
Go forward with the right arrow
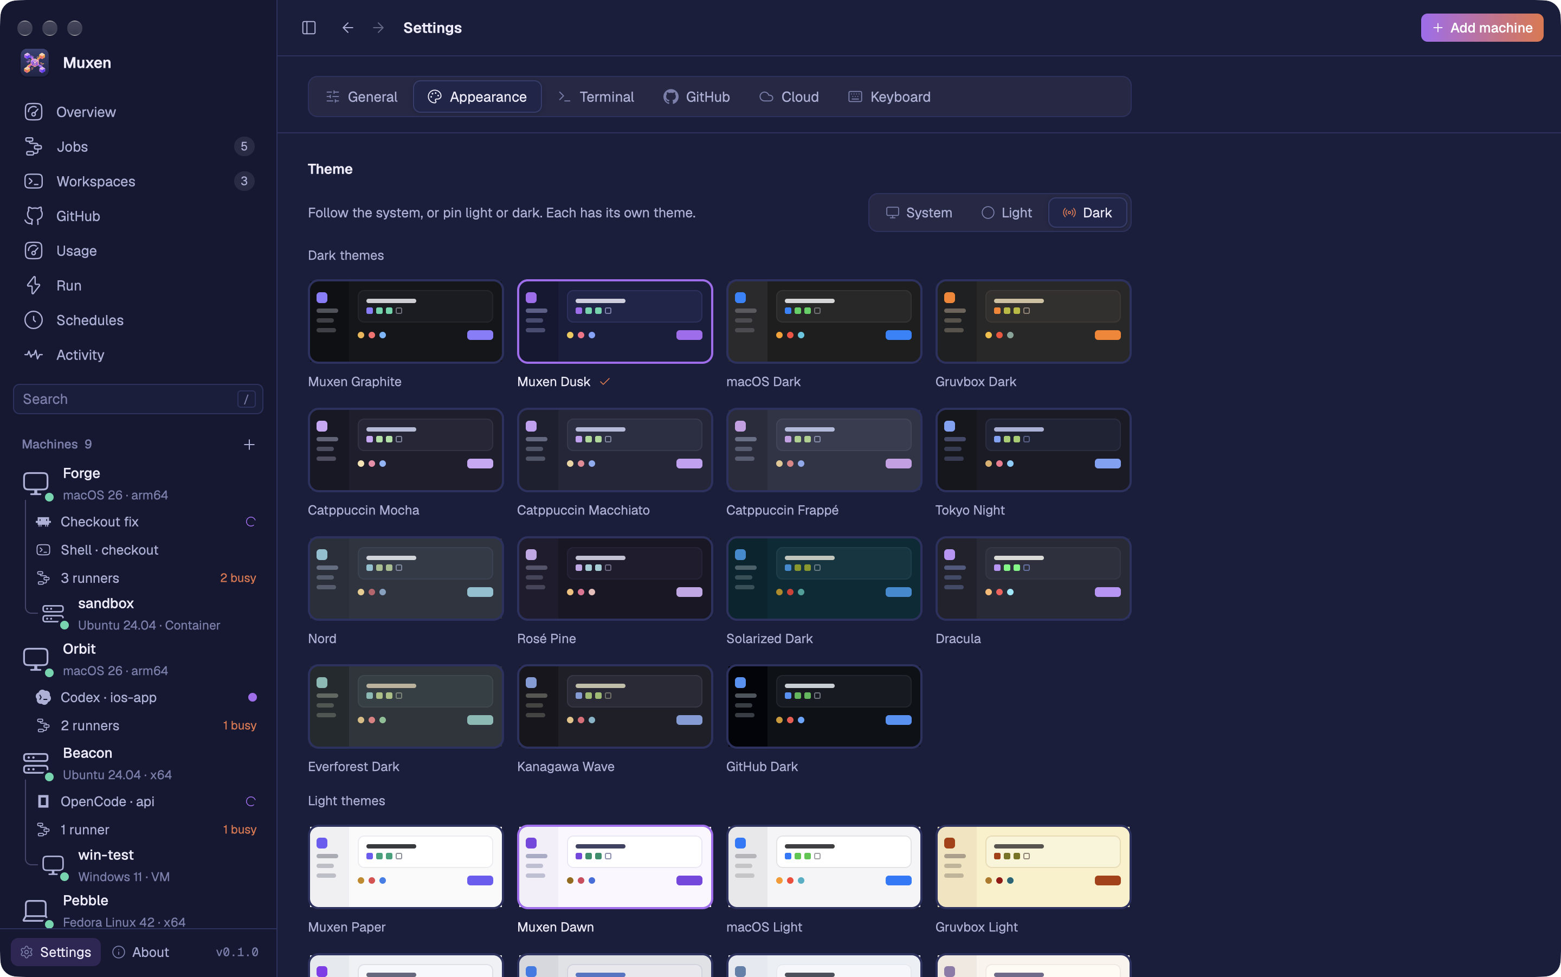click(378, 28)
